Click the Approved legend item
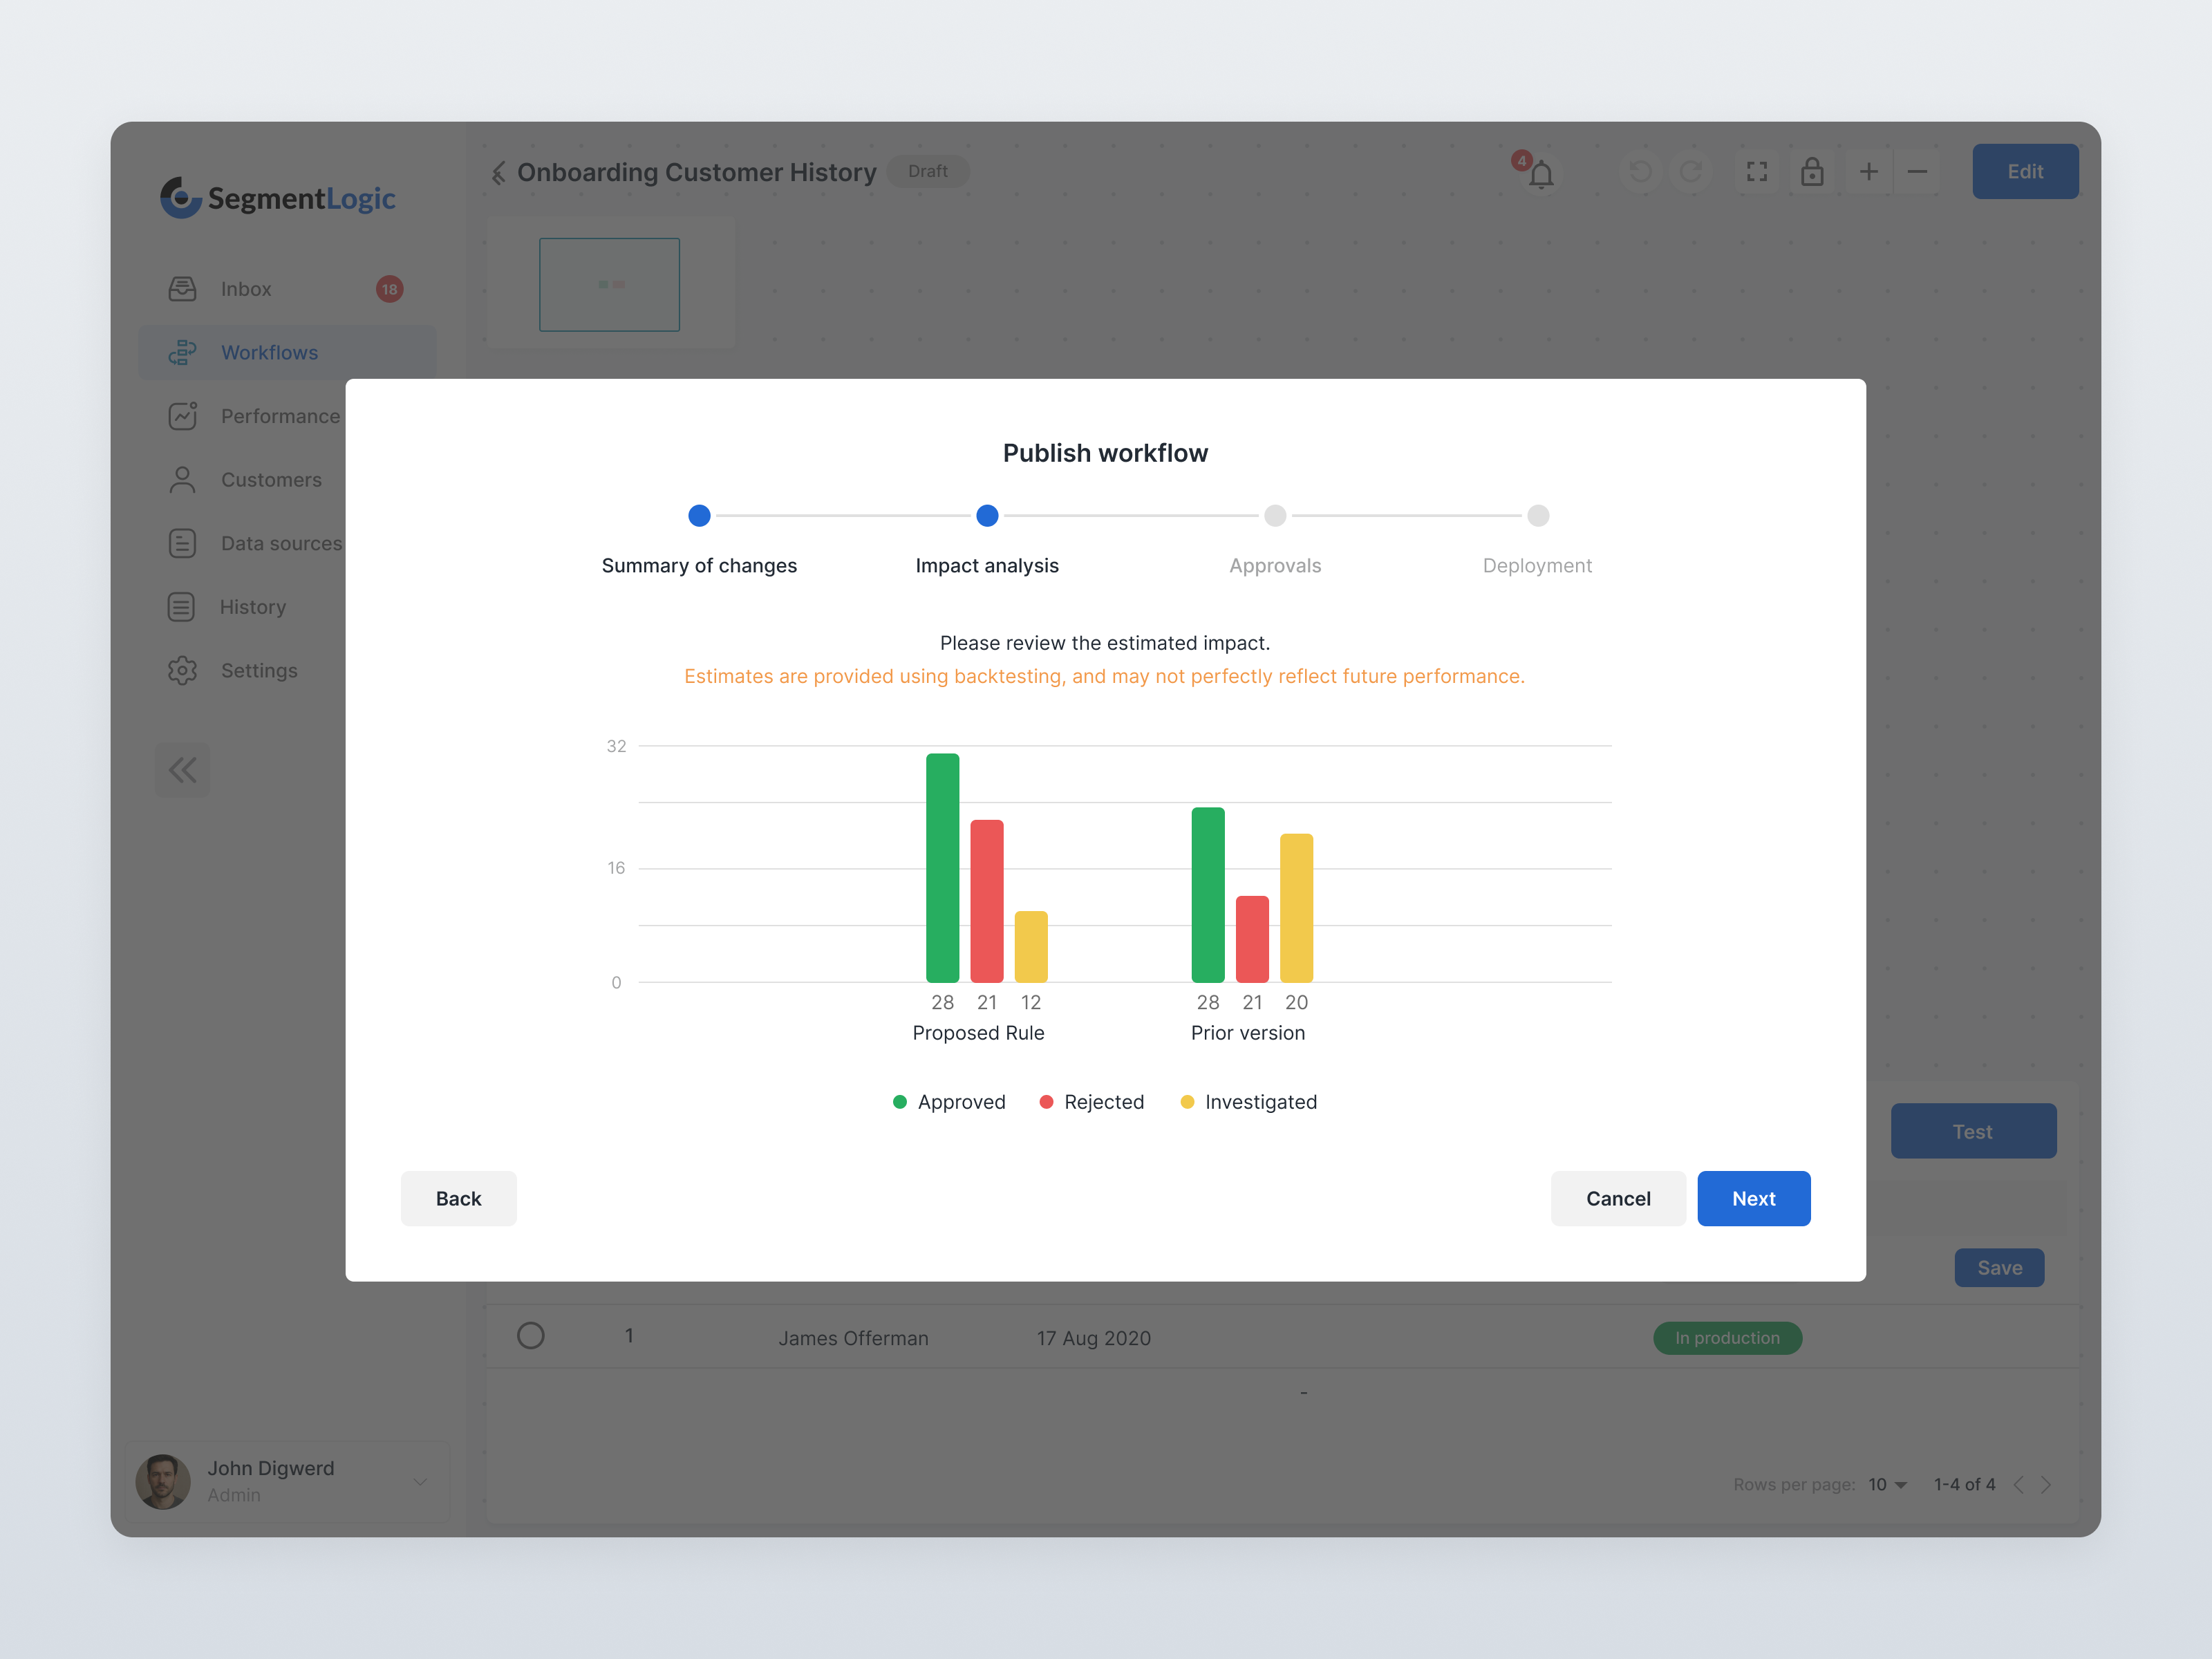2212x1659 pixels. [x=949, y=1102]
